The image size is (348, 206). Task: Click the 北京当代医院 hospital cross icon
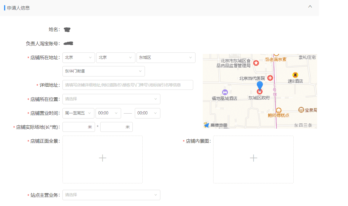tap(270, 78)
